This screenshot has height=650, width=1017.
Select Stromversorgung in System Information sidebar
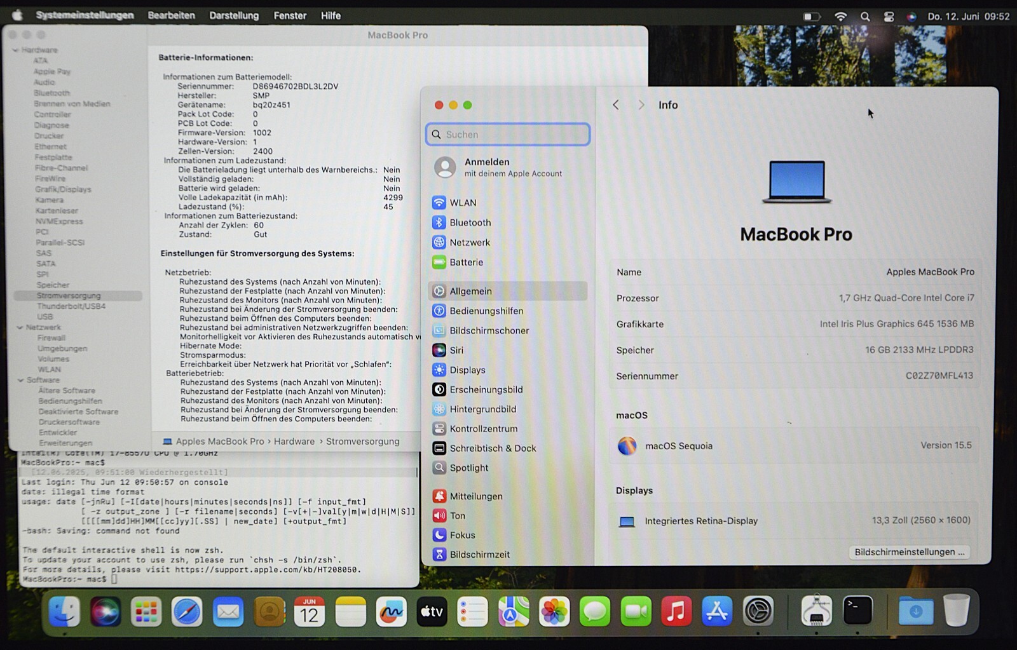coord(78,295)
